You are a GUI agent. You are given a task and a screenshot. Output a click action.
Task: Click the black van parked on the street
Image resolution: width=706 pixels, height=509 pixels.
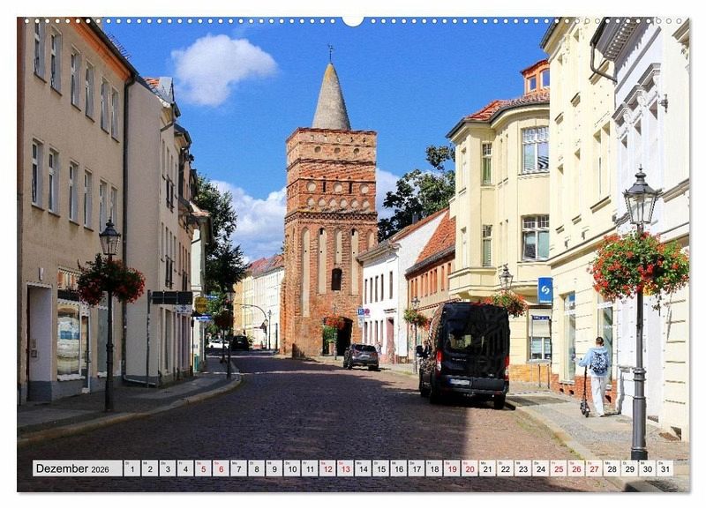465,352
